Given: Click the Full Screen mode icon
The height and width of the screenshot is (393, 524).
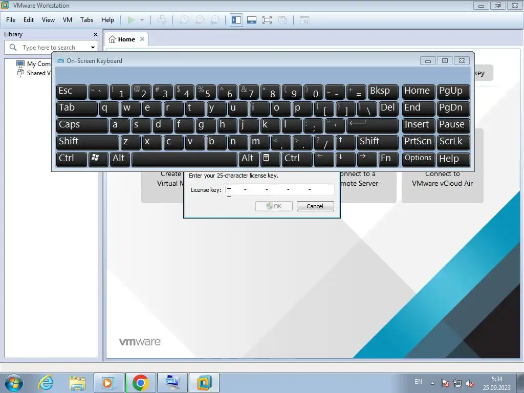Looking at the screenshot, I should tap(267, 20).
